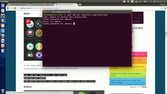Open the Trash icon in the launcher

pyautogui.click(x=3, y=91)
